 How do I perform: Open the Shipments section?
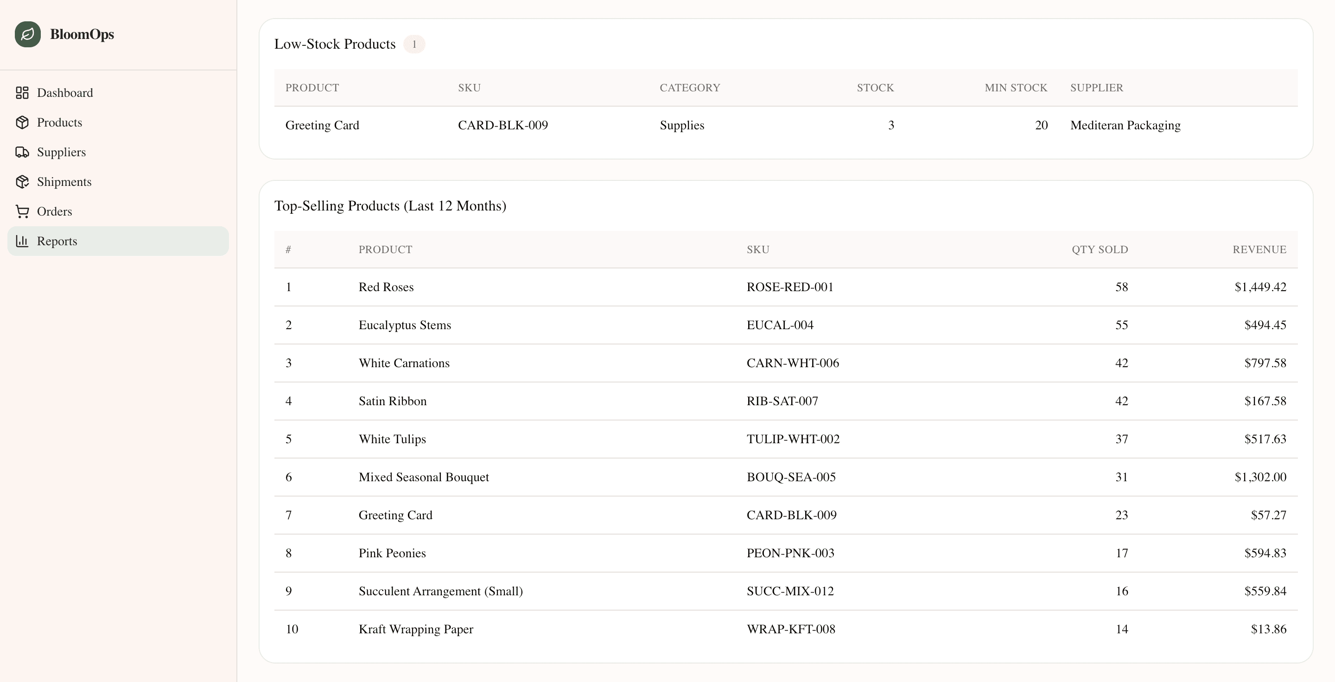(x=64, y=182)
